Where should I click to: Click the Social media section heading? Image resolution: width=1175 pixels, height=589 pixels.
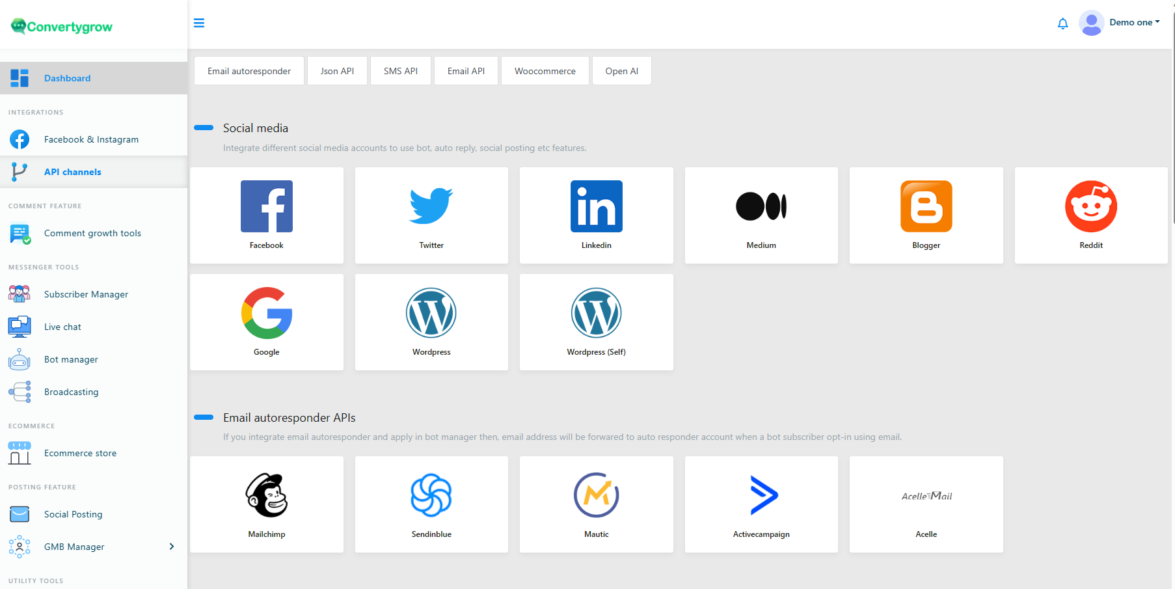256,128
